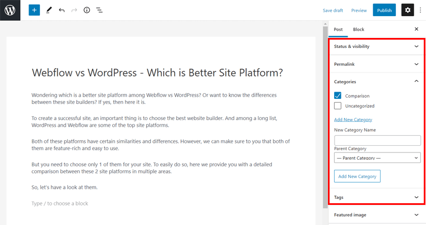The height and width of the screenshot is (225, 426).
Task: Expand the Status & visibility panel
Action: pos(377,46)
